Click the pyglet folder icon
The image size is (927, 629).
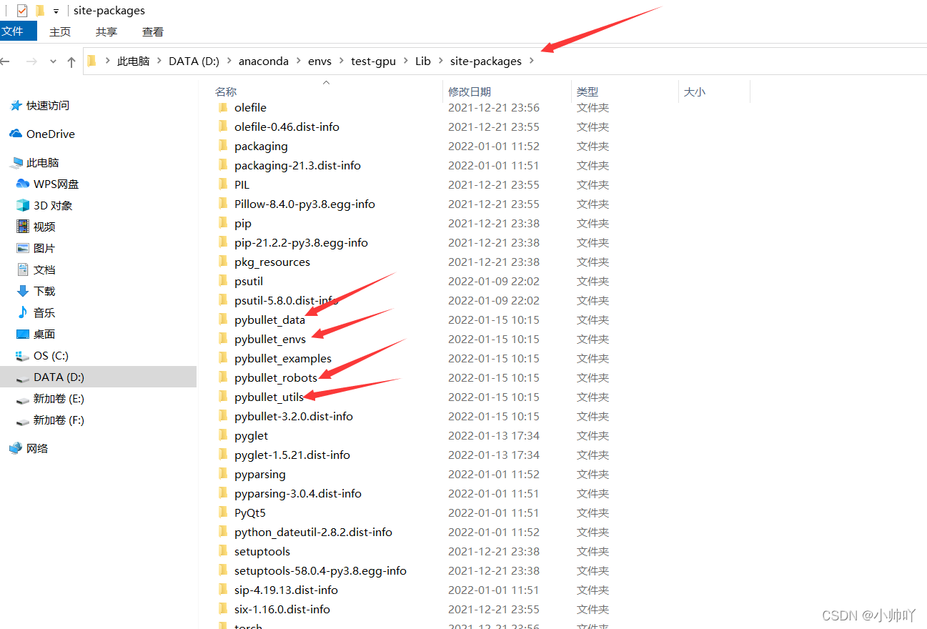click(x=223, y=435)
